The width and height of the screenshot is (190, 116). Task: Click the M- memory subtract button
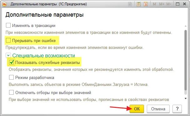169,4
